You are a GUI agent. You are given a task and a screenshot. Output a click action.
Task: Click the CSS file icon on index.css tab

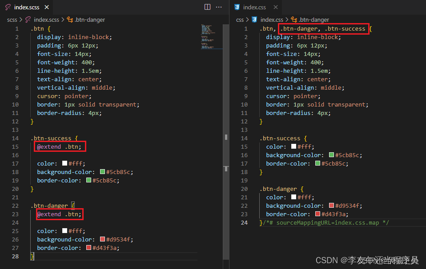click(x=237, y=7)
